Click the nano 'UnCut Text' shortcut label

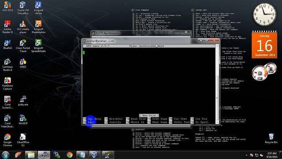click(x=182, y=122)
